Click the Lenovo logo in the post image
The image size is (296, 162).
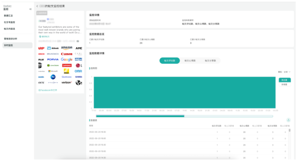tap(67, 66)
